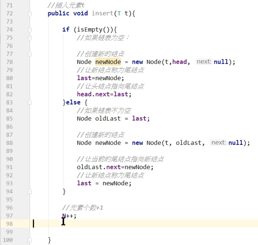
Task: Click line number 78 in the gutter
Action: coord(9,62)
